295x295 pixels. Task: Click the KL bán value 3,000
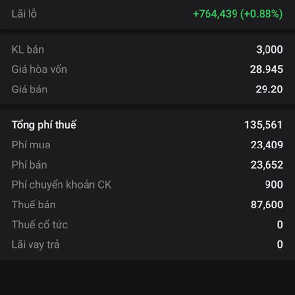coord(269,49)
